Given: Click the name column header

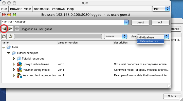Looking at the screenshot, I should [29, 42].
